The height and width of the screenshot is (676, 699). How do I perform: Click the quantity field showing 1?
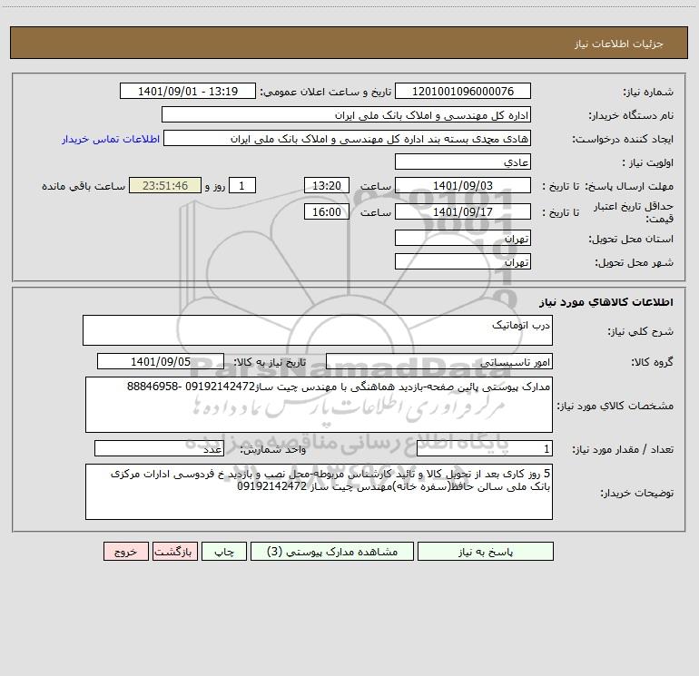click(x=485, y=448)
